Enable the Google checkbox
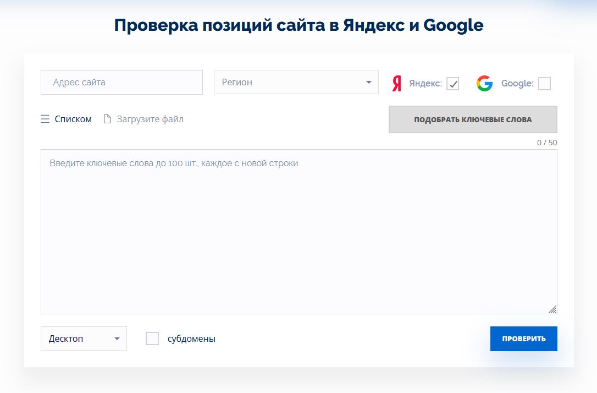 [x=545, y=84]
